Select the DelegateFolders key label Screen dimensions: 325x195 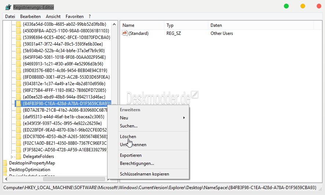click(39, 156)
